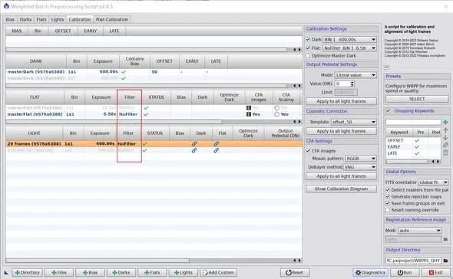Click the grouping keyword input field

coord(413,123)
